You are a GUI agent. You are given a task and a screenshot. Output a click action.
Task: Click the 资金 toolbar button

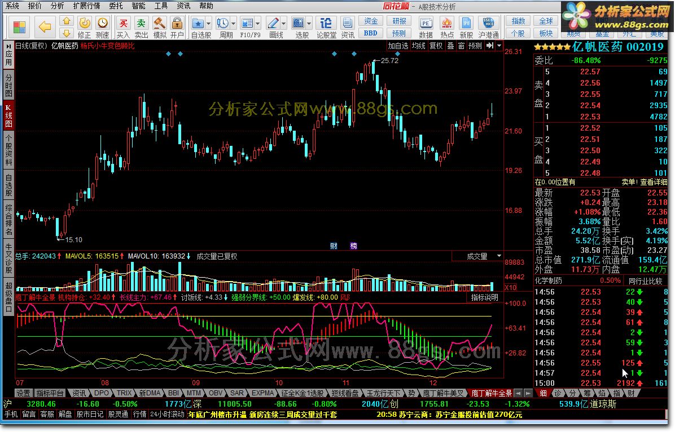pyautogui.click(x=371, y=21)
